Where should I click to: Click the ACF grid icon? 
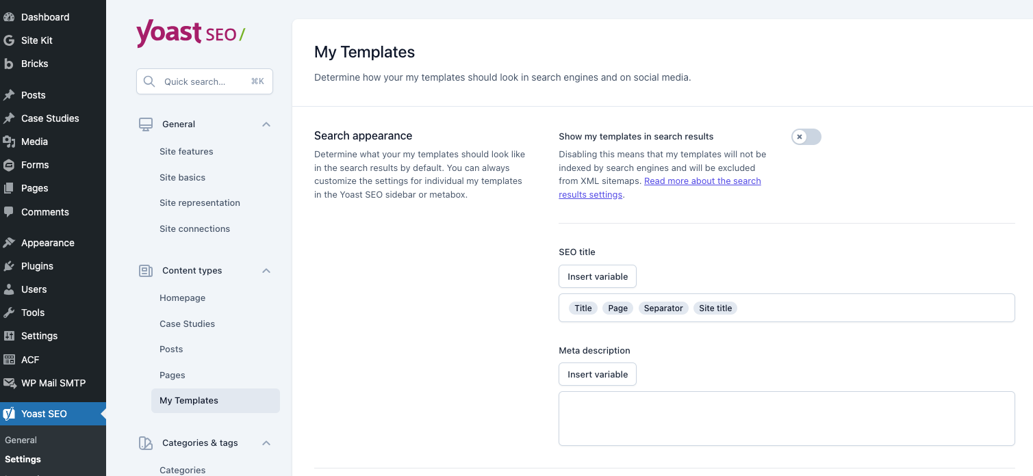point(9,360)
